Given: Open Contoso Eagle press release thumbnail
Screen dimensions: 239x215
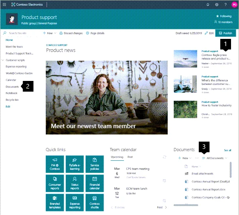Looking at the screenshot, I should pyautogui.click(x=185, y=59).
